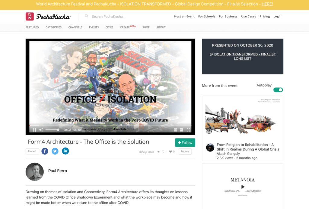Open the CATEGORIES menu

click(x=54, y=27)
